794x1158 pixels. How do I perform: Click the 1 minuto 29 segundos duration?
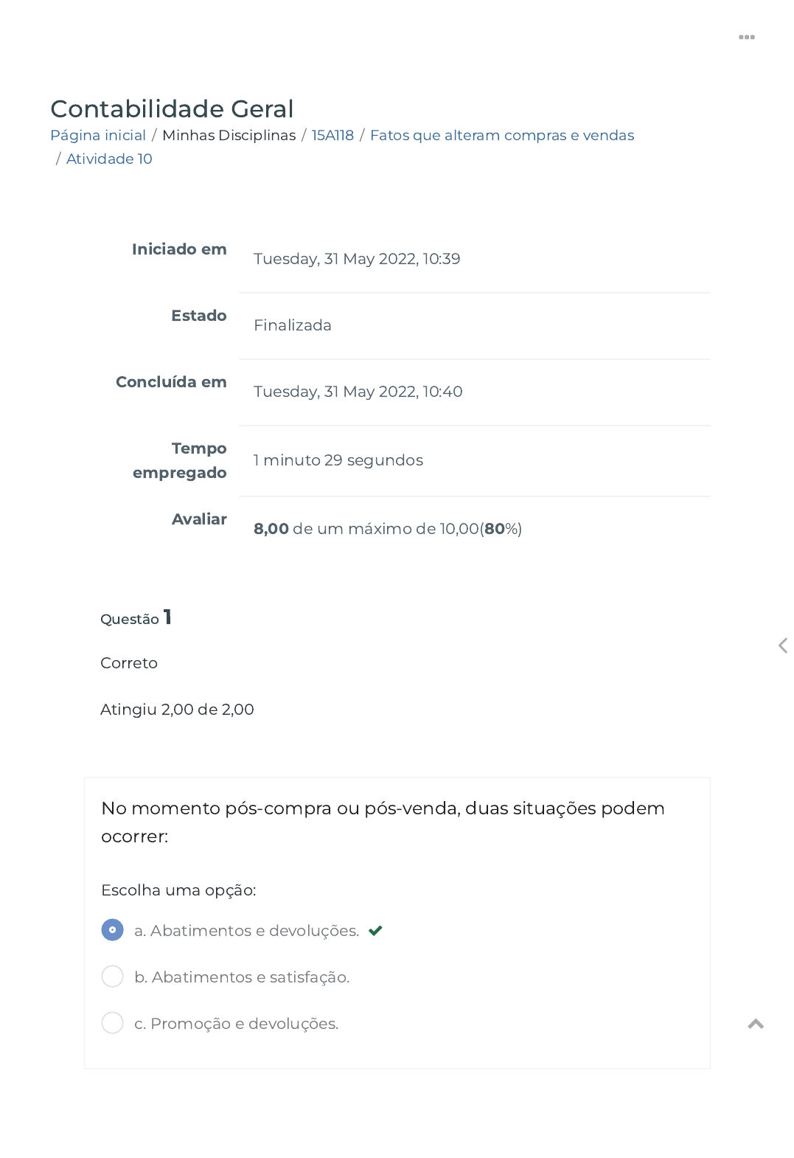coord(338,460)
